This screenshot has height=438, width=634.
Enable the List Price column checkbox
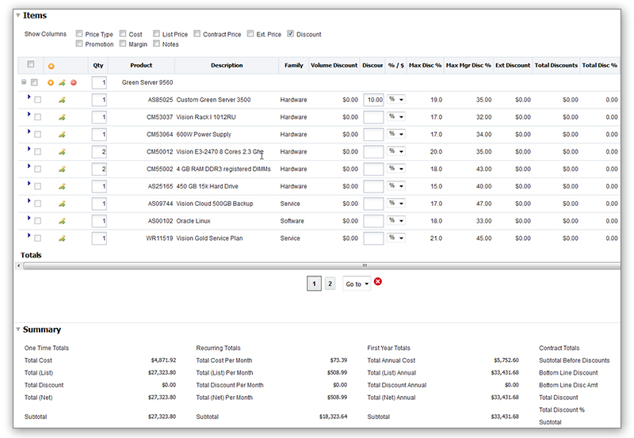click(156, 34)
